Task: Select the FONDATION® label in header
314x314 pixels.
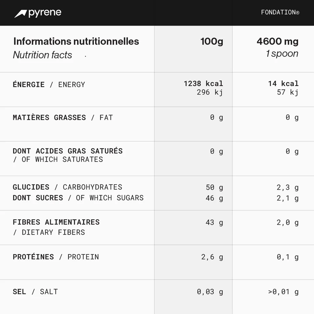Action: (x=280, y=12)
